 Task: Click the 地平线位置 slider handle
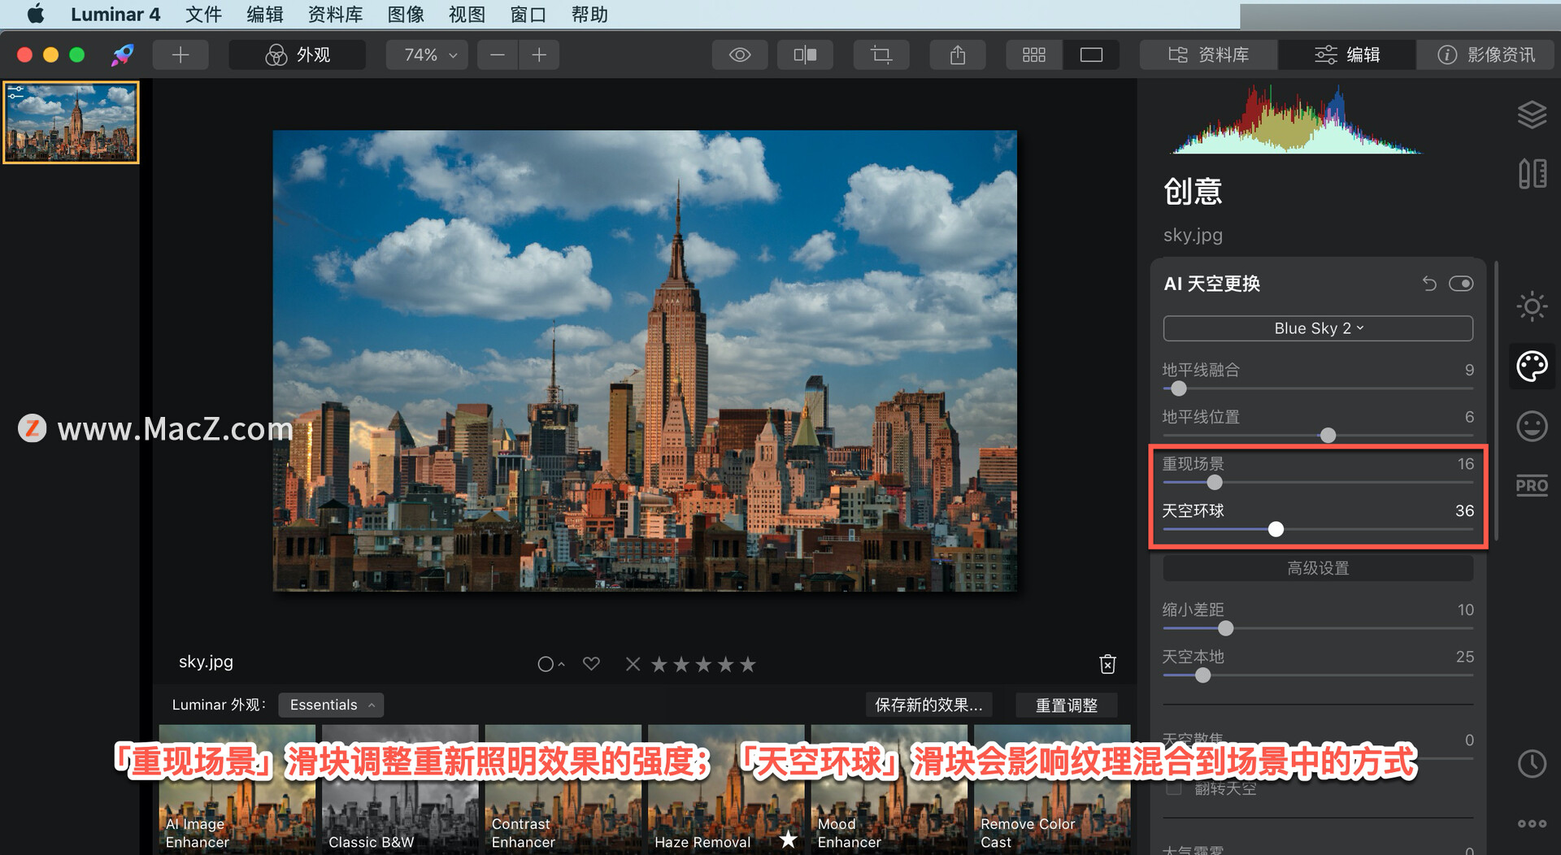tap(1328, 436)
